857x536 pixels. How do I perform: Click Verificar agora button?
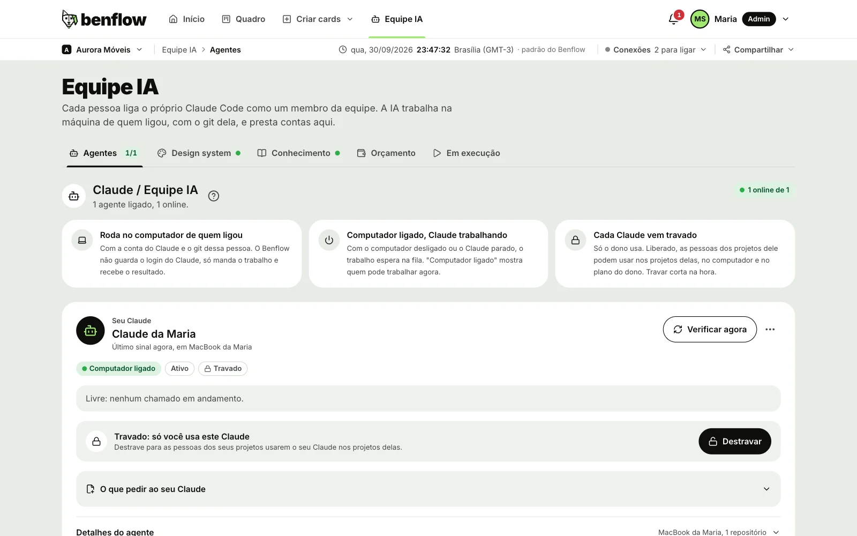coord(710,330)
